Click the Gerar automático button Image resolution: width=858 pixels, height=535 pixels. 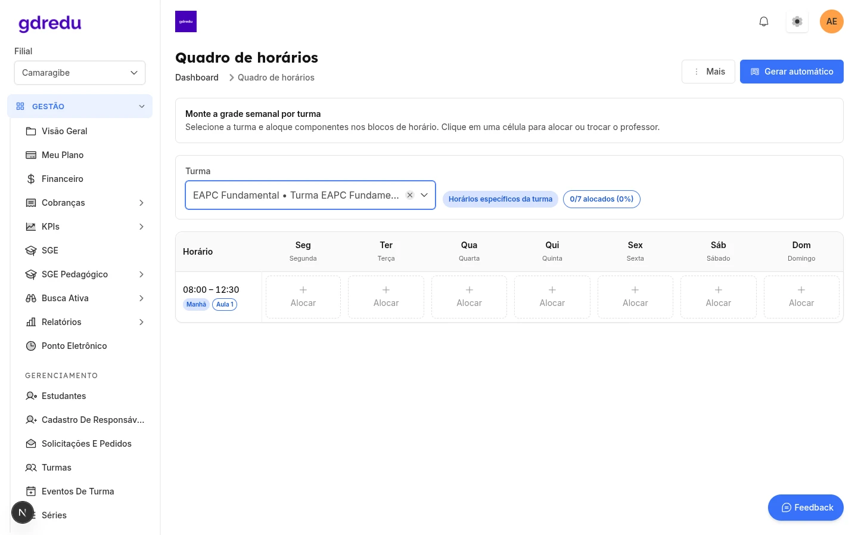coord(791,72)
